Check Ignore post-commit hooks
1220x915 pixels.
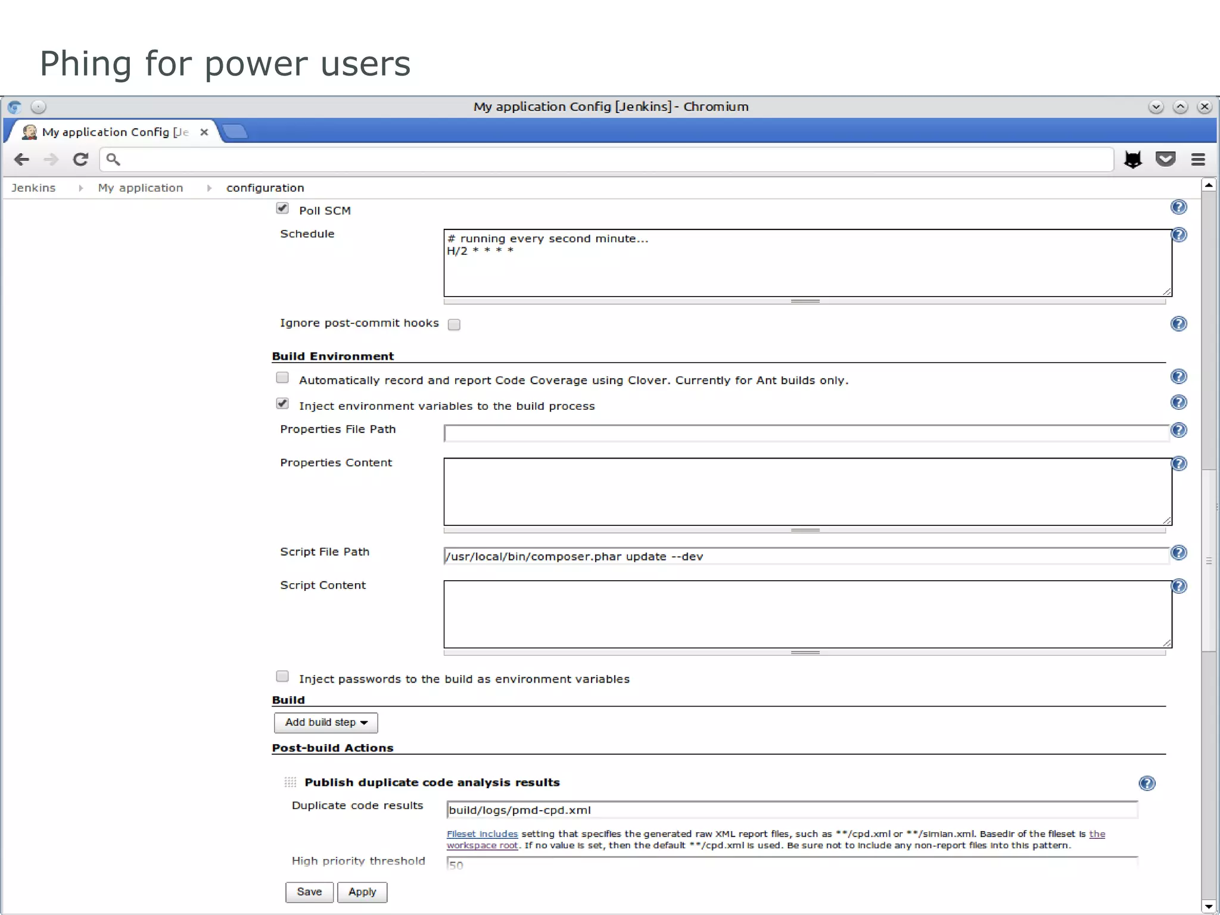(454, 325)
